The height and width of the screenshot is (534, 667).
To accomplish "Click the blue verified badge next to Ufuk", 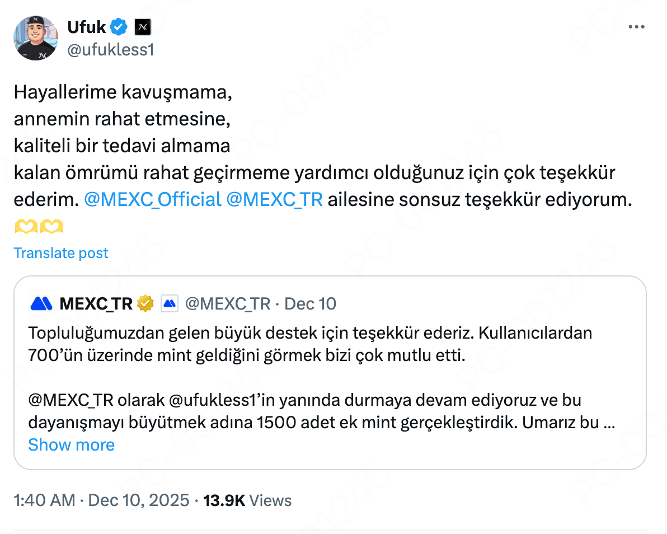I will (x=118, y=26).
